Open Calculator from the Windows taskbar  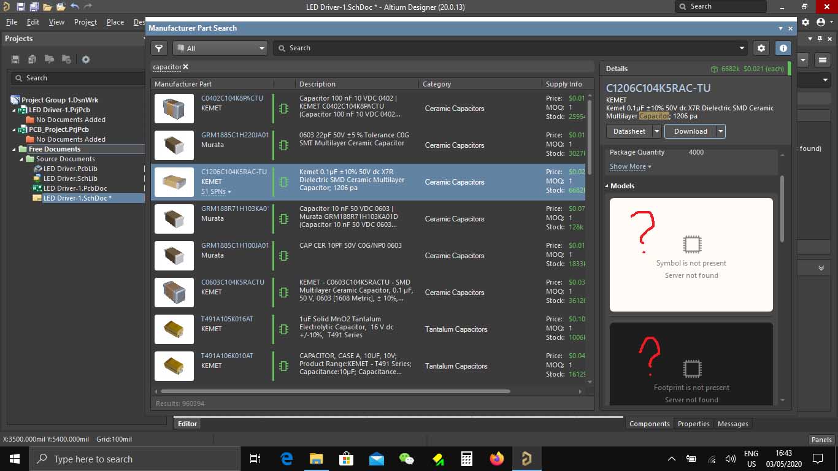pyautogui.click(x=466, y=459)
